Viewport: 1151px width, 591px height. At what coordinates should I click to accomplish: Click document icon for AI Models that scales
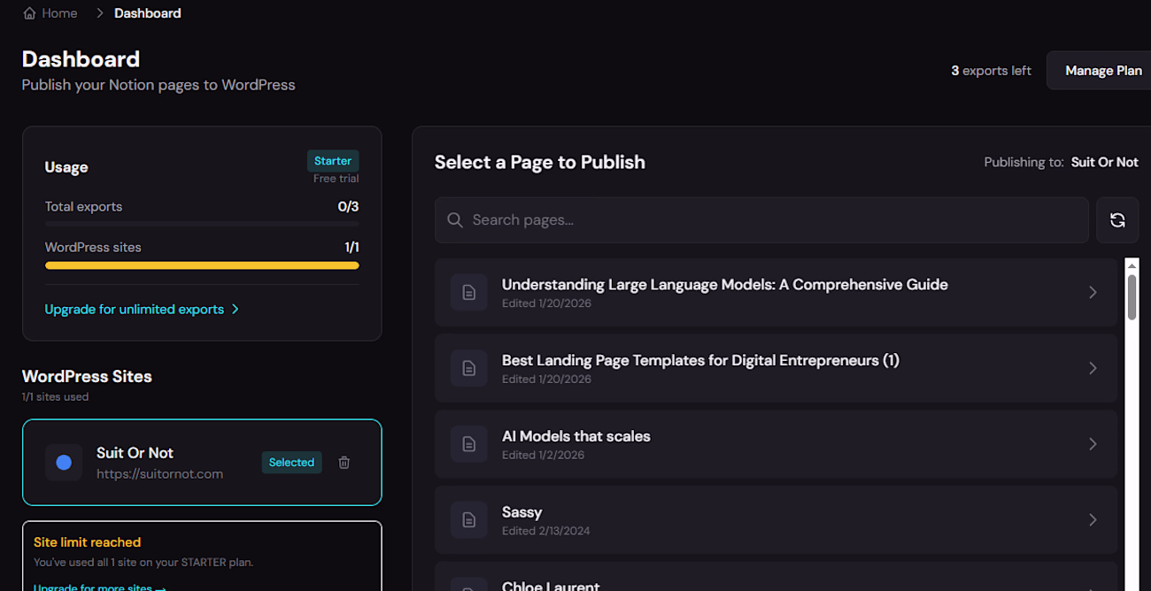click(x=469, y=444)
